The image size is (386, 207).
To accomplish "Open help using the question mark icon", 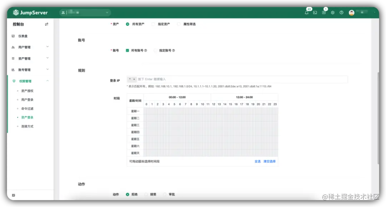I will point(341,12).
